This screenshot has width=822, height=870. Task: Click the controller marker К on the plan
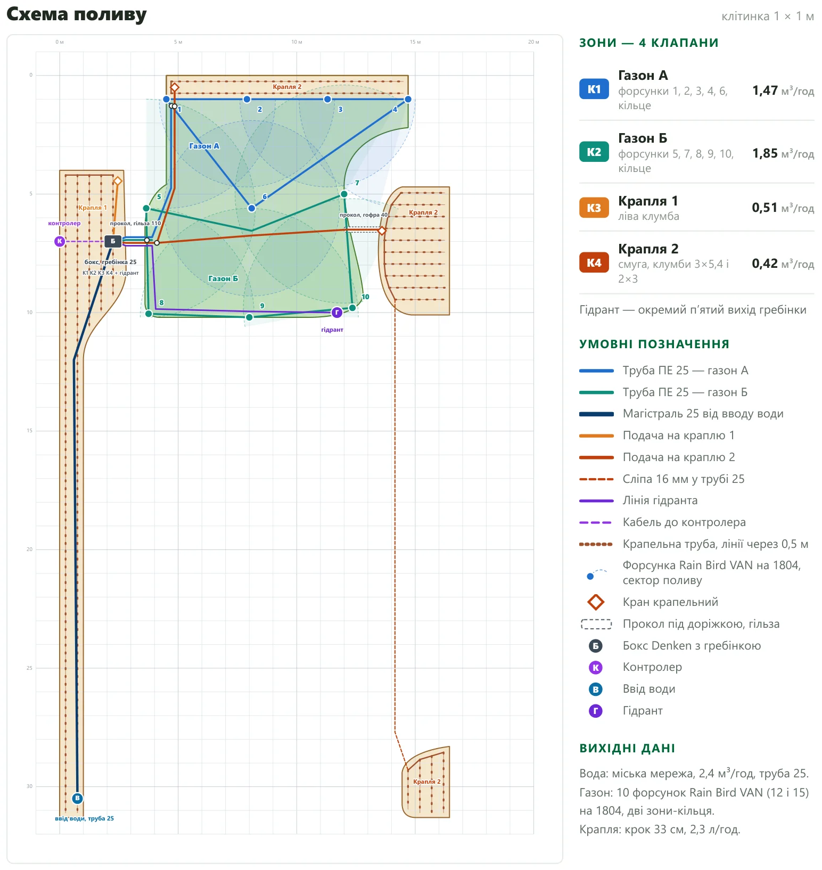60,241
